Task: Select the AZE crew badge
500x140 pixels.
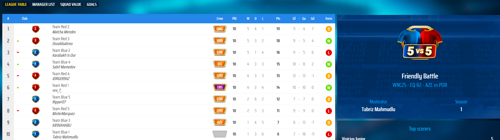Action: click(220, 122)
